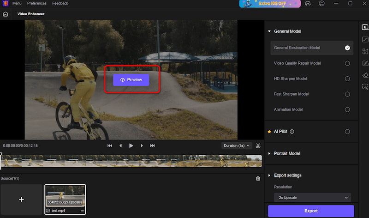
Task: Open the Duration (3s) dropdown
Action: pos(236,145)
